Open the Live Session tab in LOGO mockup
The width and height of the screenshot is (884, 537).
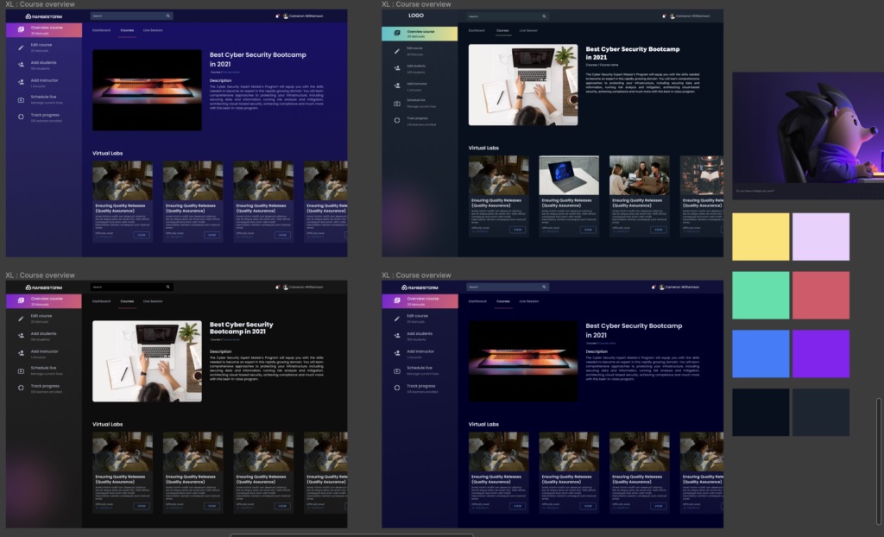coord(528,30)
